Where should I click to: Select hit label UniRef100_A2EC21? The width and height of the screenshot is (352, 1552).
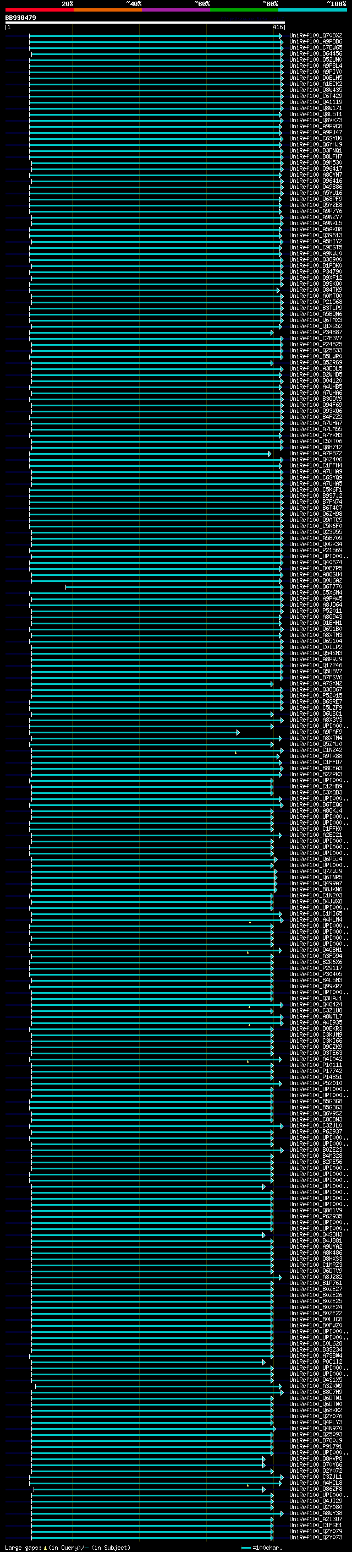point(315,835)
